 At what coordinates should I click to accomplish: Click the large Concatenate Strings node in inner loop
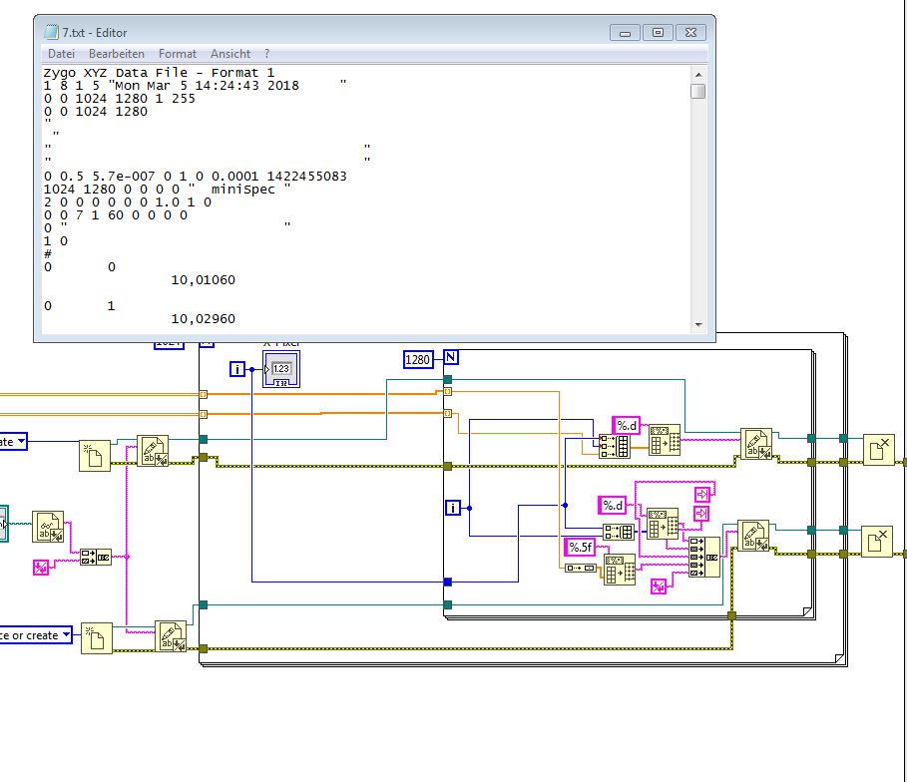tap(706, 558)
